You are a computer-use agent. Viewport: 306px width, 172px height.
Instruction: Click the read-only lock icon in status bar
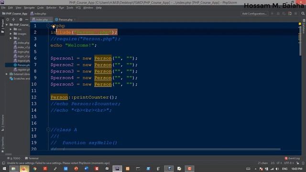pyautogui.click(x=297, y=163)
